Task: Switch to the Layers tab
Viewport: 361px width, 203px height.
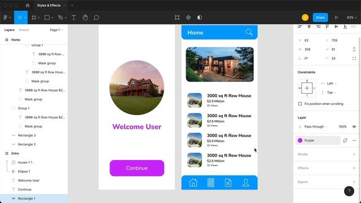Action: 9,30
